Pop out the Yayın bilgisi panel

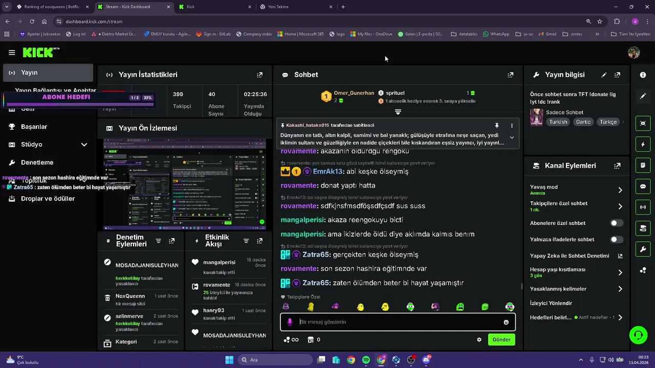(617, 75)
